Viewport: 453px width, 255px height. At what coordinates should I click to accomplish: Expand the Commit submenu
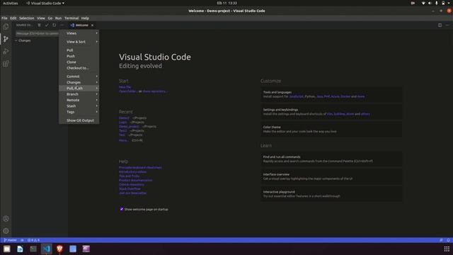tap(79, 76)
